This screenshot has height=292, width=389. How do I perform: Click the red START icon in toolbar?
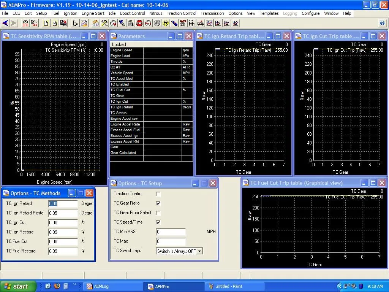[139, 23]
